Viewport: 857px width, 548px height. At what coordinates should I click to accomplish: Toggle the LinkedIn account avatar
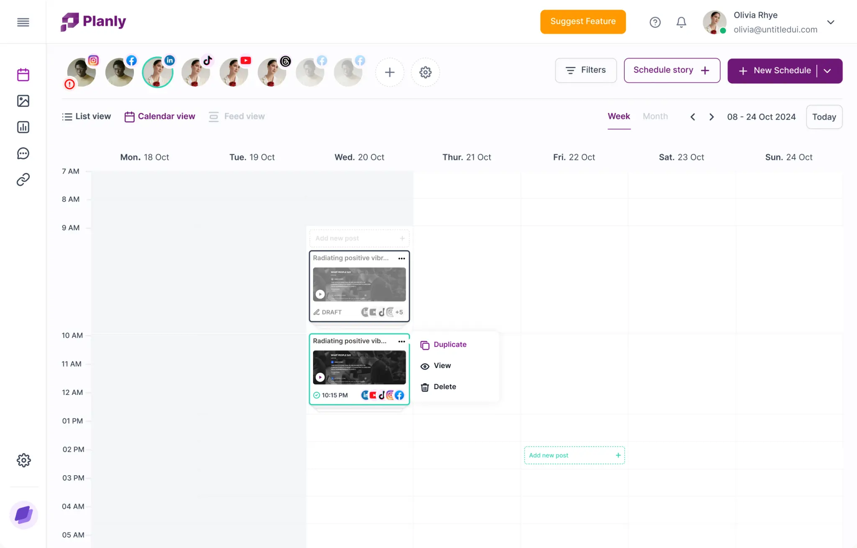coord(158,72)
